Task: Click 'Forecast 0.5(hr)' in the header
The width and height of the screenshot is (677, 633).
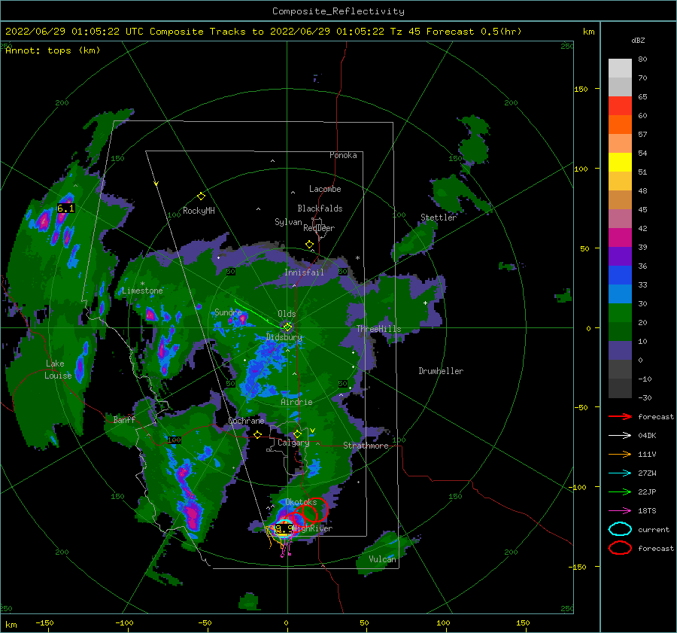Action: (474, 32)
